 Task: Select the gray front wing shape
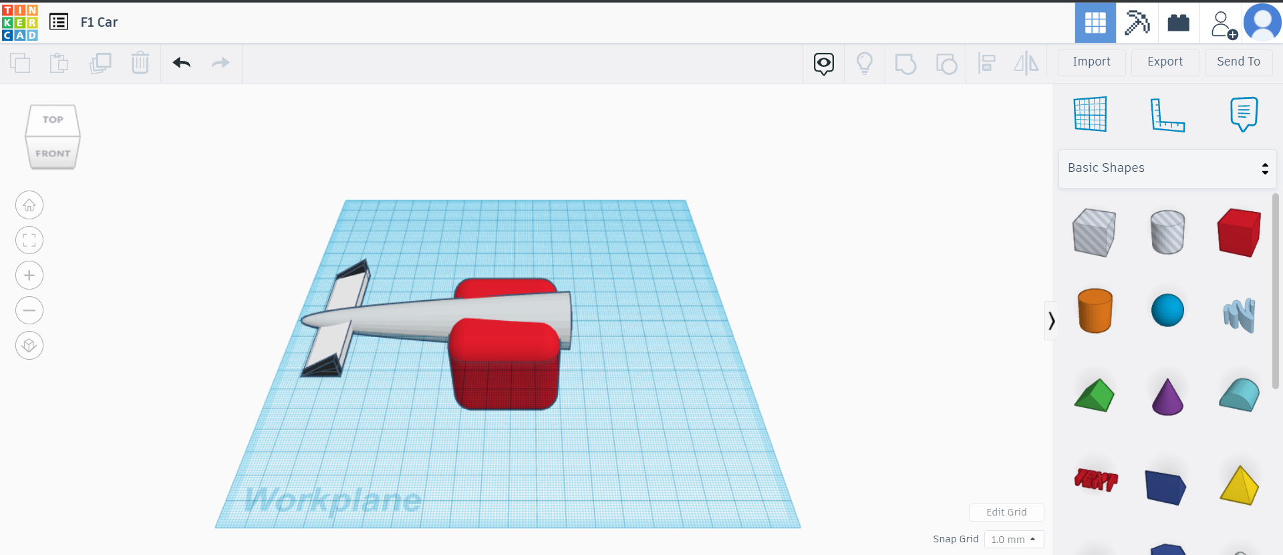coord(329,348)
